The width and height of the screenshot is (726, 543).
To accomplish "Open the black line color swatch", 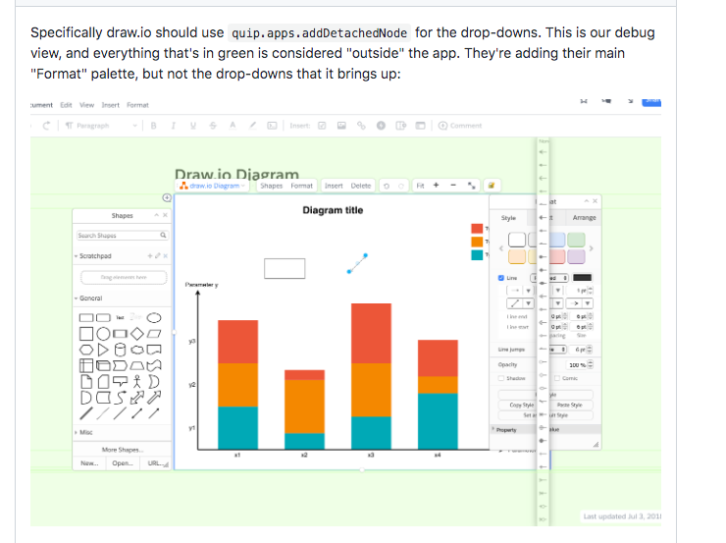I will click(582, 278).
